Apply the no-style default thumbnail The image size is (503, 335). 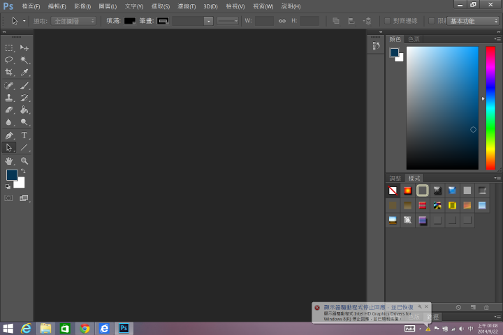pos(393,191)
